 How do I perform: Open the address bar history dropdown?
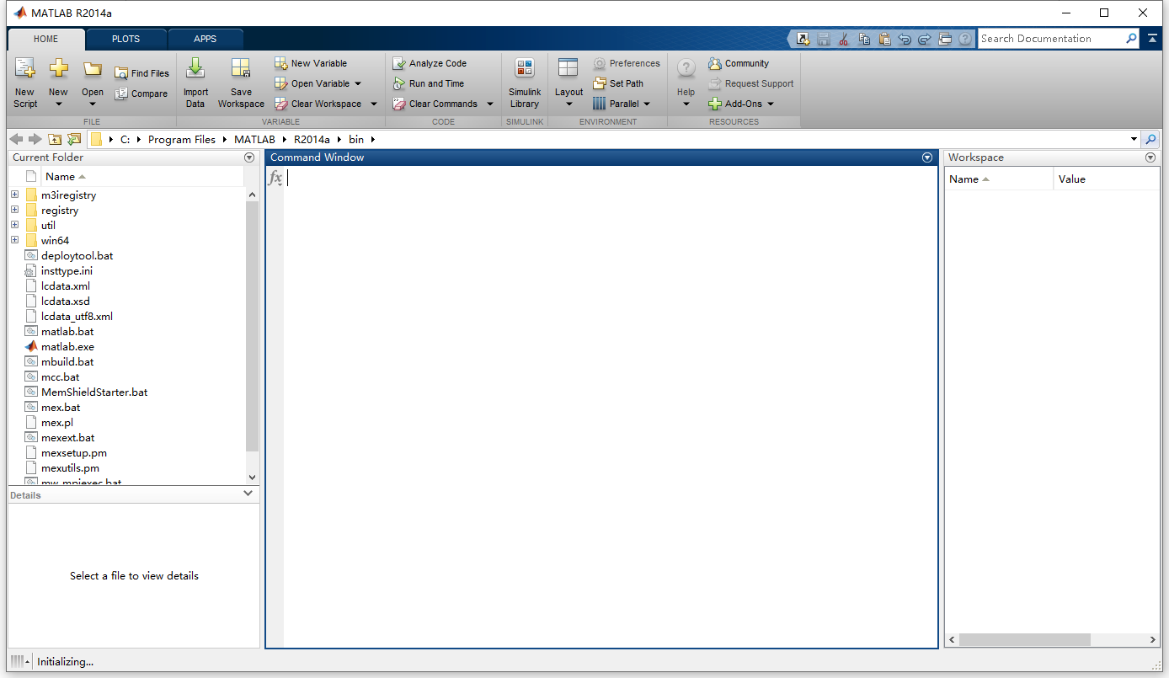coord(1134,139)
